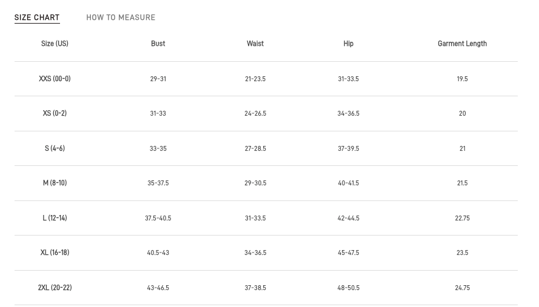Click the S (4-6) size label

pyautogui.click(x=55, y=148)
